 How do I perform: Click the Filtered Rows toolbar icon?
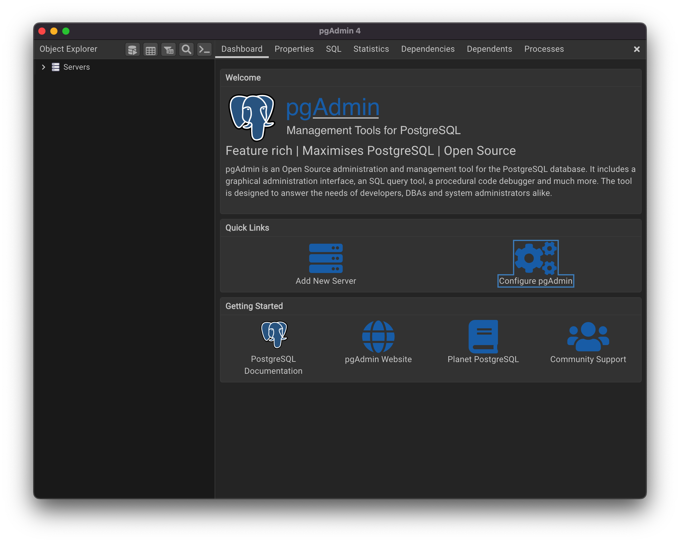coord(169,49)
